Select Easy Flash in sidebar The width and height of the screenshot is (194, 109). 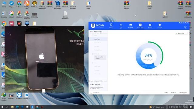(98, 39)
